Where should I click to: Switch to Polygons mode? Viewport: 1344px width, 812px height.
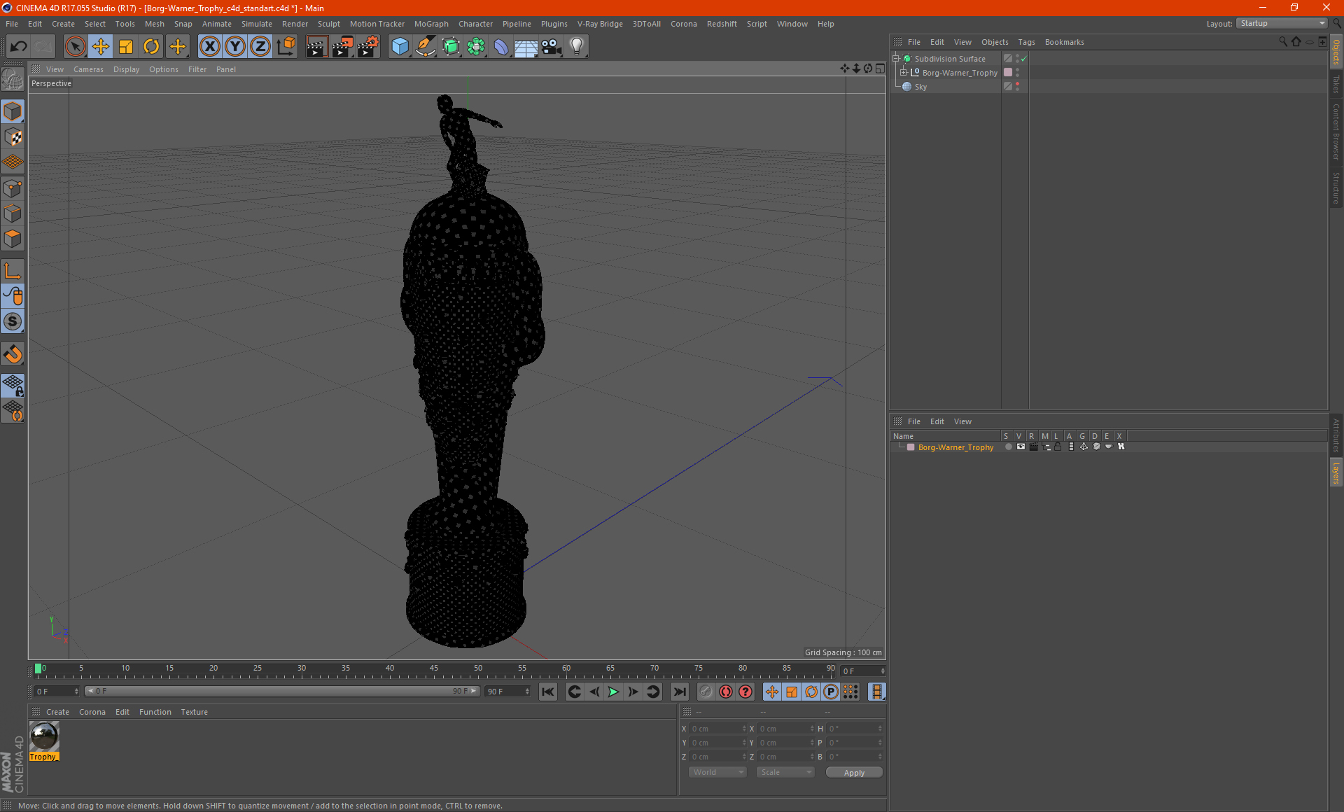click(x=13, y=239)
